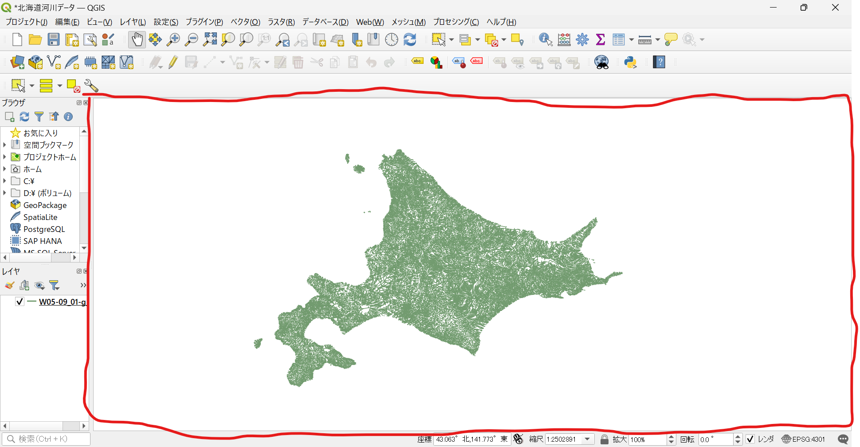This screenshot has width=860, height=447.
Task: Open a project with the folder icon
Action: (x=35, y=39)
